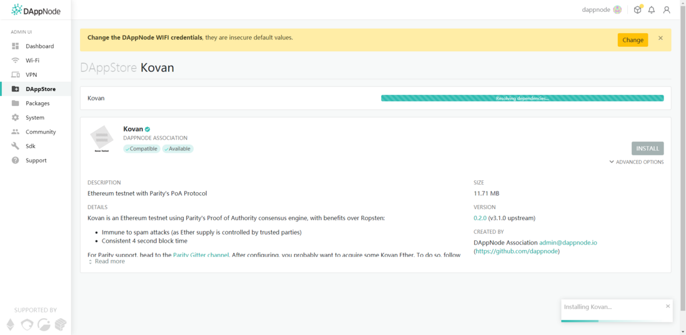The image size is (686, 335).
Task: Expand description with Read more
Action: pyautogui.click(x=106, y=261)
